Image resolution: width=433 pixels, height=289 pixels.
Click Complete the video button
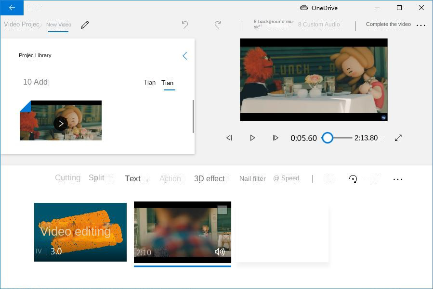coord(388,24)
